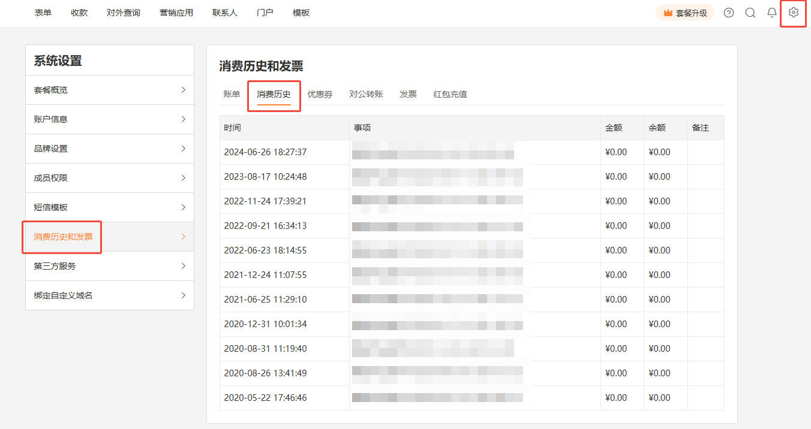Switch to the 对公转账 tab
The width and height of the screenshot is (811, 429).
click(367, 94)
